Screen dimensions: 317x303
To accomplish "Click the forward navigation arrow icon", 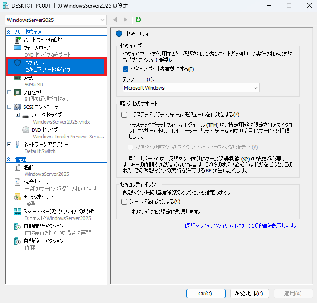I will tap(125, 20).
